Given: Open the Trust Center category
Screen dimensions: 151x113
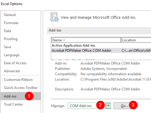Looking at the screenshot, I should click(13, 104).
